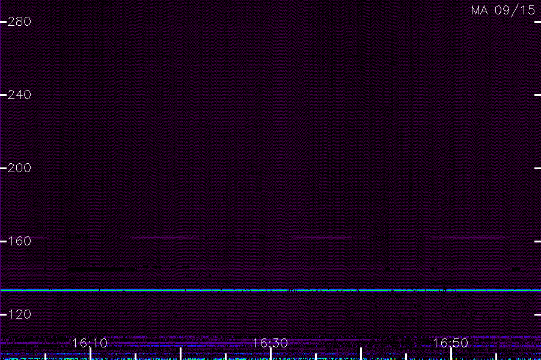Click the 16:50 time label

(x=451, y=343)
